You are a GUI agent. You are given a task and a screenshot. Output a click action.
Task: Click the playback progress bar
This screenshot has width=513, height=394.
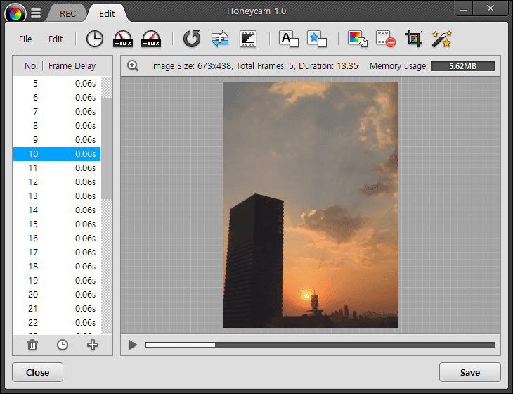click(320, 345)
